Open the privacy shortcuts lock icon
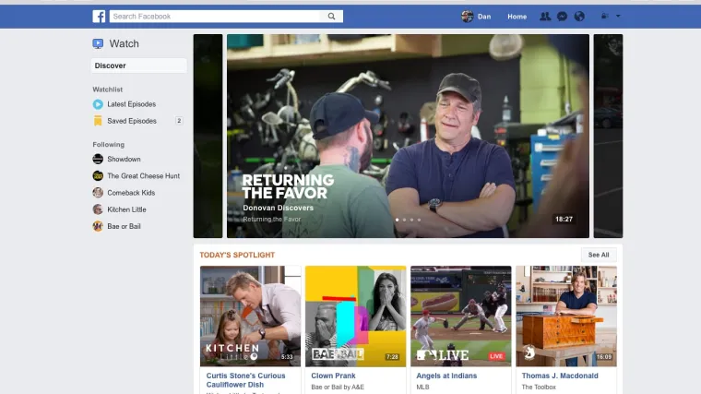Viewport: 701px width, 394px height. [604, 17]
